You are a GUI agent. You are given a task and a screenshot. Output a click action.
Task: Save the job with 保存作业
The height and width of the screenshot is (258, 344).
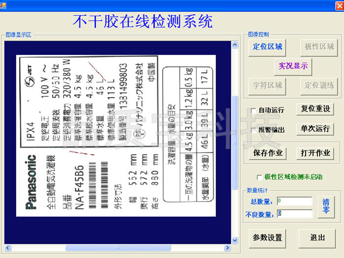pyautogui.click(x=268, y=153)
